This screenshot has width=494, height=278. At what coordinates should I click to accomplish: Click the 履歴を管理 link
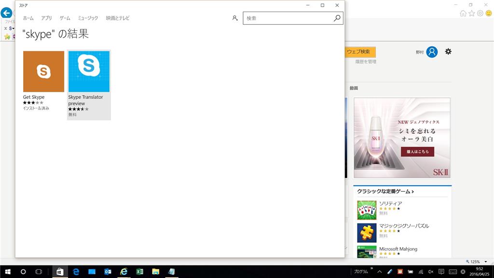tap(366, 62)
